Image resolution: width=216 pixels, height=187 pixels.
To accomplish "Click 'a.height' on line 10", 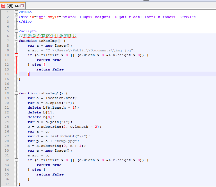I will [122, 55].
